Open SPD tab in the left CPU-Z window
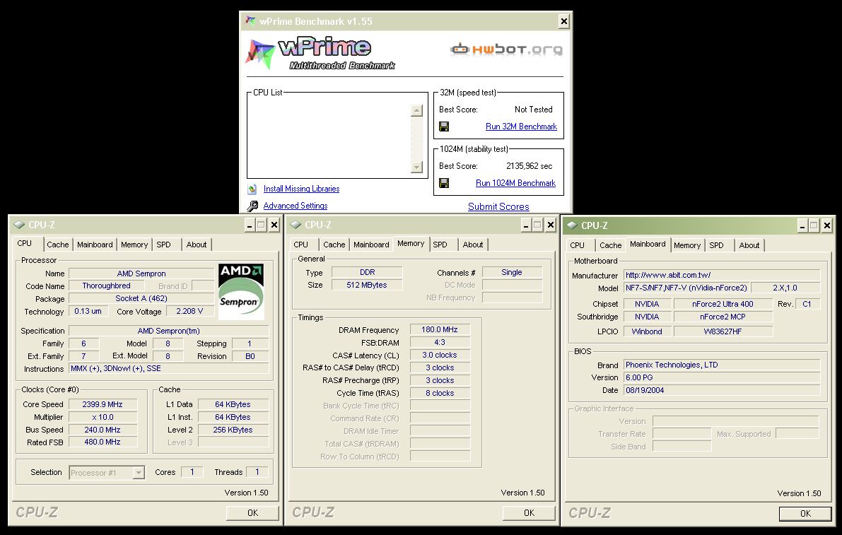This screenshot has height=535, width=842. 164,245
